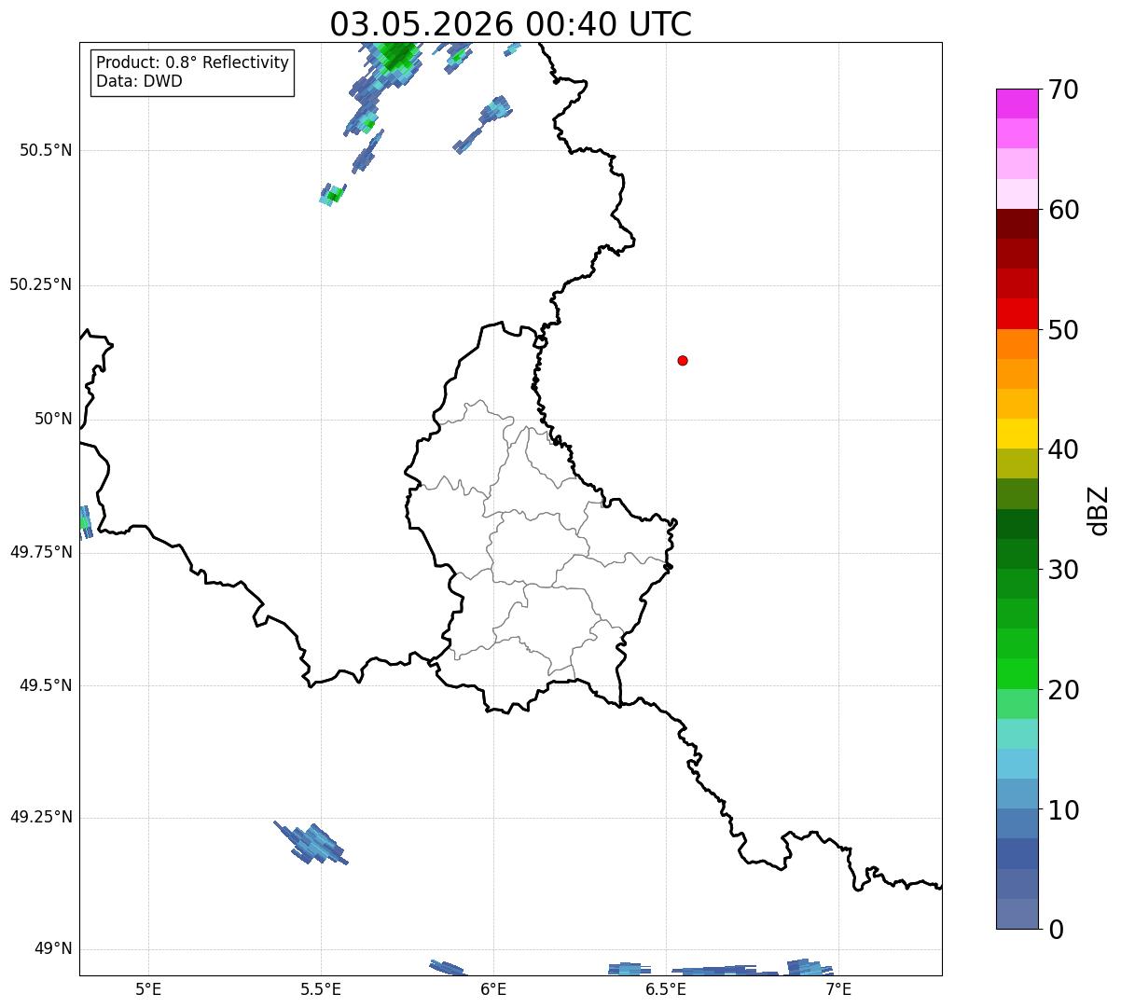Click the small echo at left map edge
Image resolution: width=1121 pixels, height=1008 pixels.
point(85,522)
